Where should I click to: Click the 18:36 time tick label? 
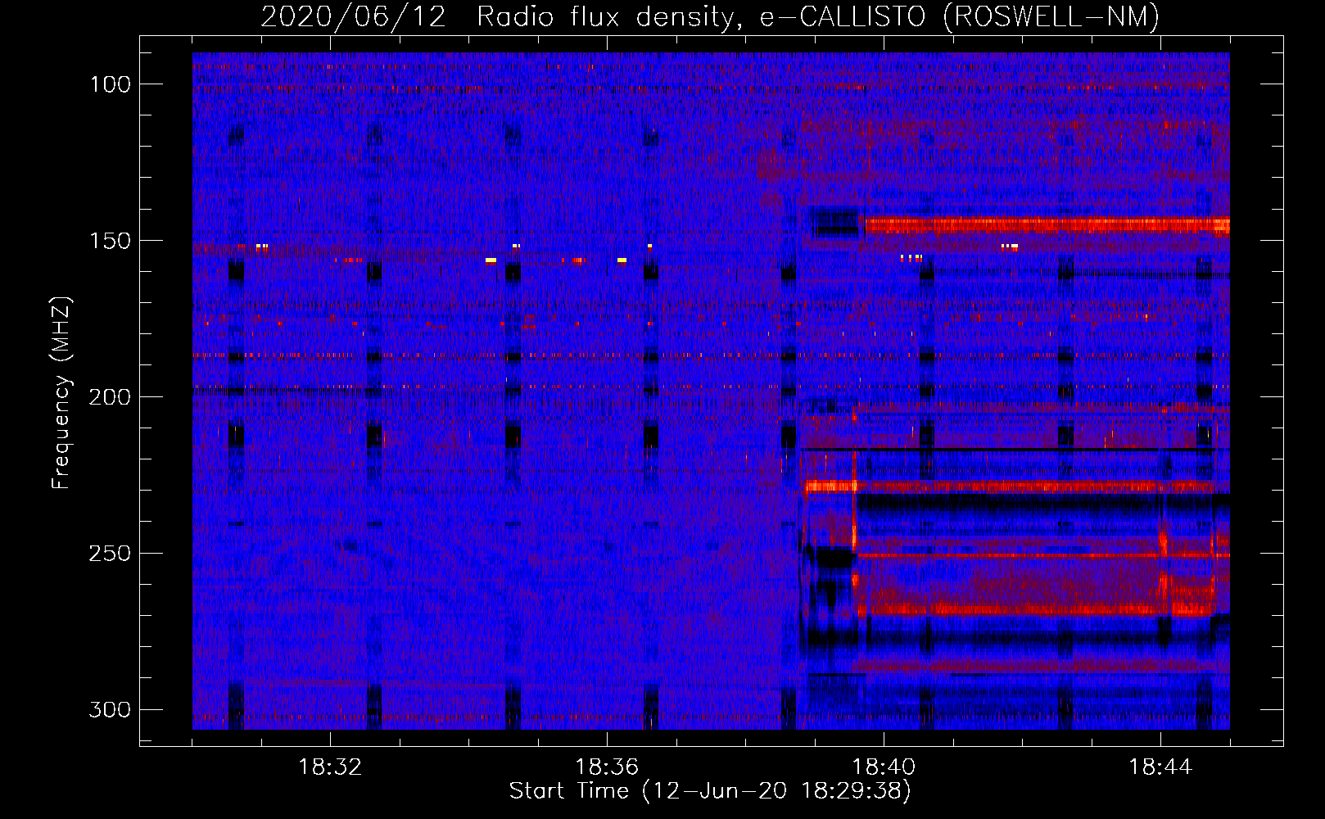tap(607, 767)
